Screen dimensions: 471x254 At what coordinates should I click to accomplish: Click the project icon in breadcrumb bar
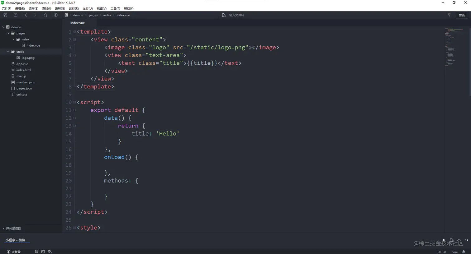(x=66, y=15)
